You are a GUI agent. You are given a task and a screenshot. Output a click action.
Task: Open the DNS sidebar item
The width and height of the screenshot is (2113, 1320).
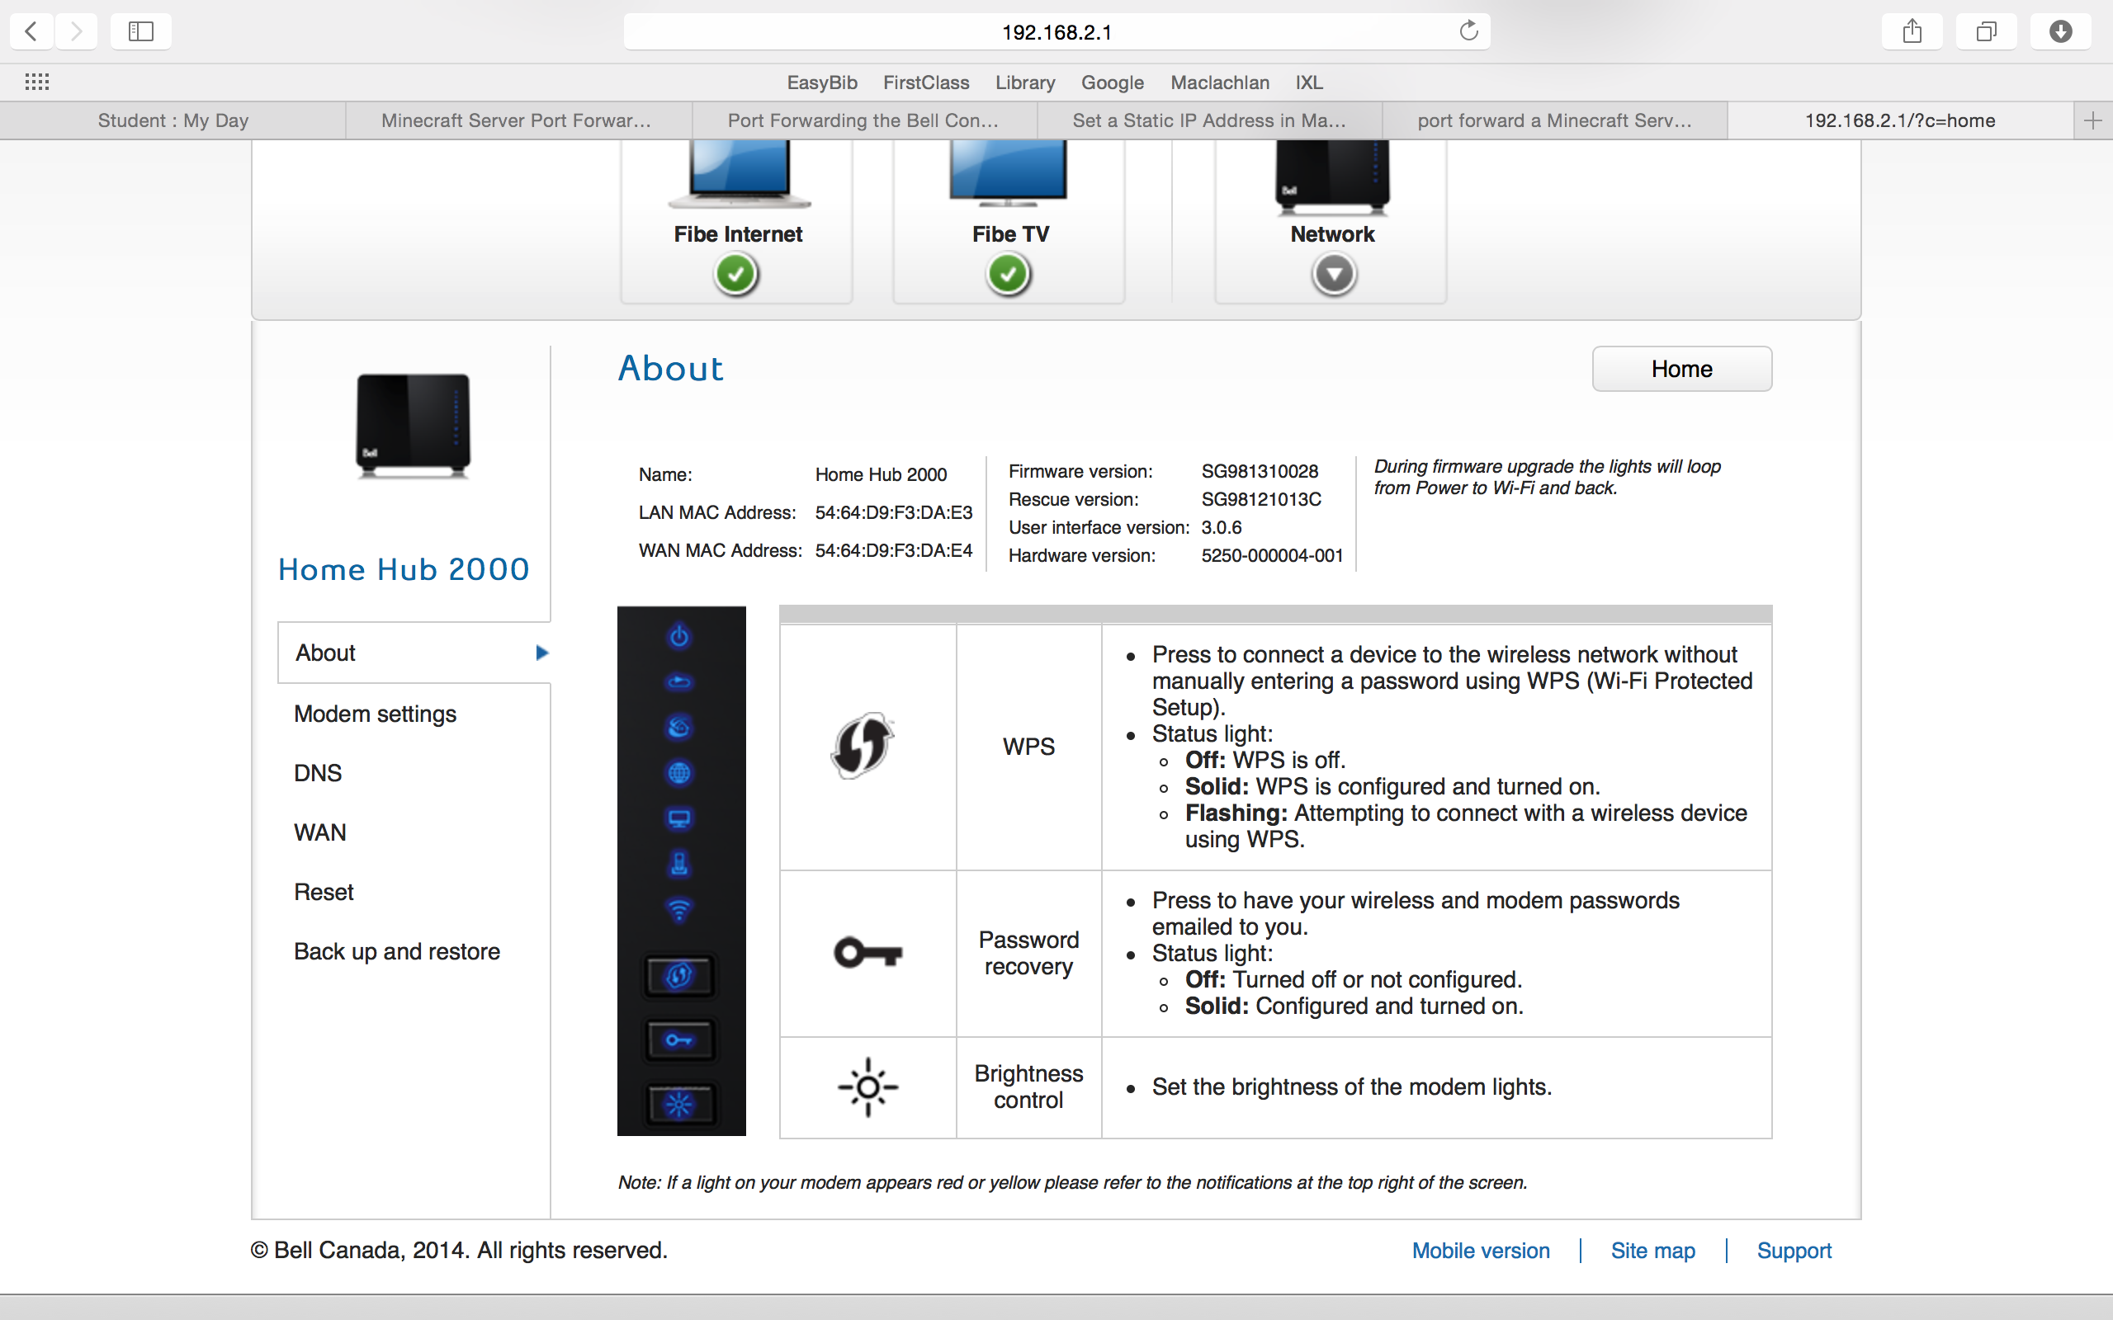[x=318, y=773]
